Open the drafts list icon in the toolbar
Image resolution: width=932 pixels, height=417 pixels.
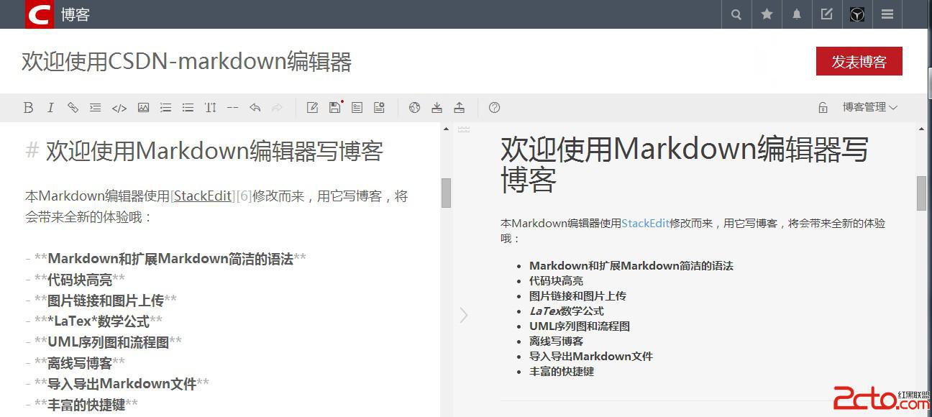(357, 108)
